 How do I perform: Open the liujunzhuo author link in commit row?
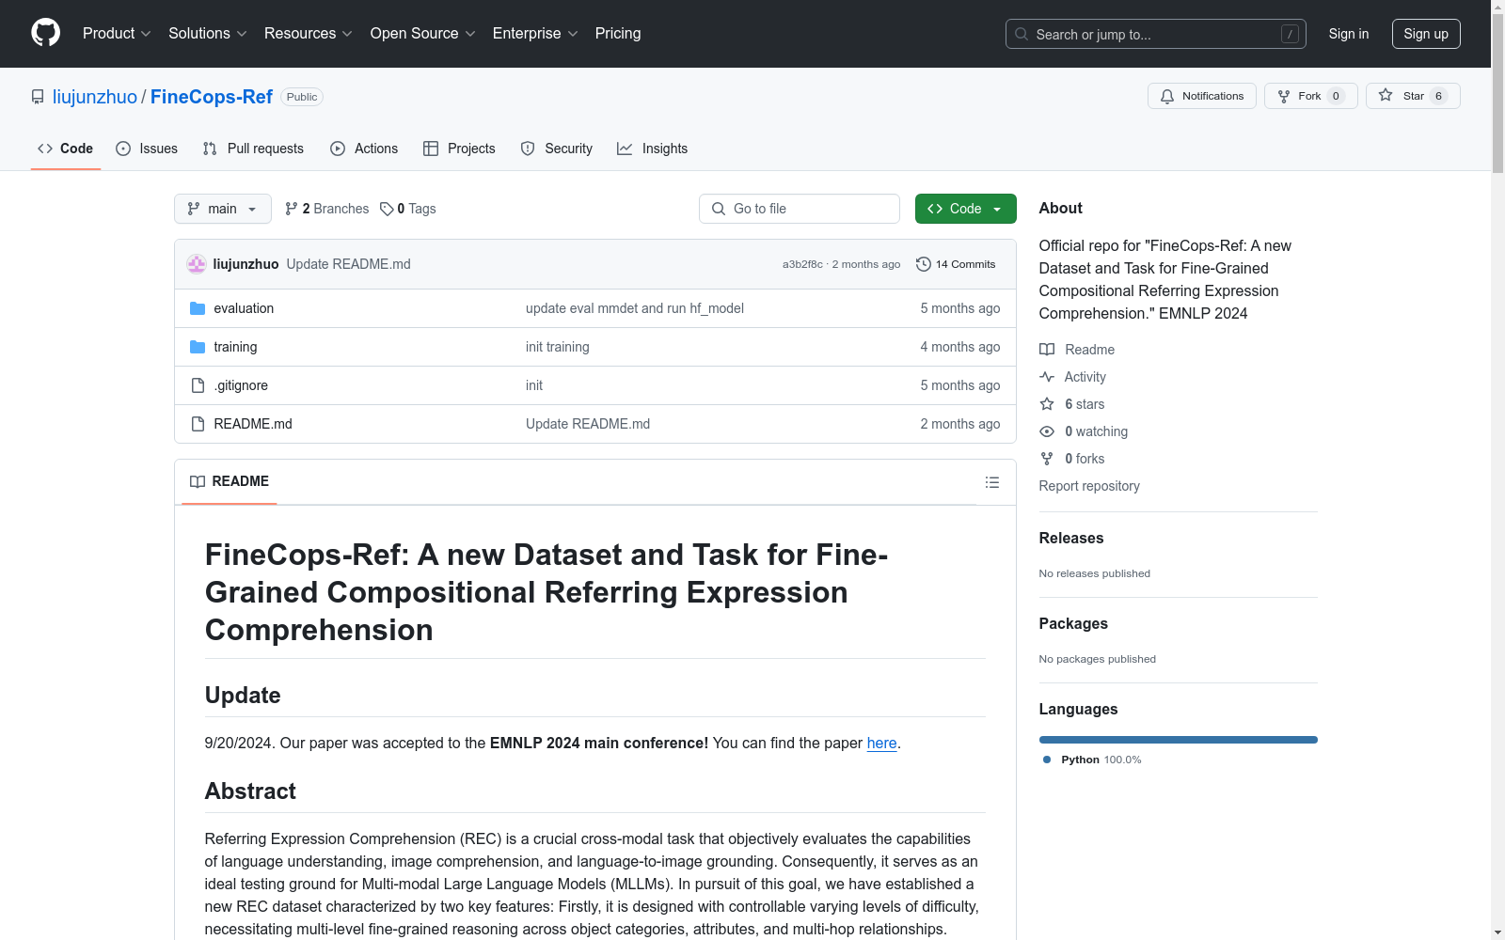pyautogui.click(x=246, y=264)
